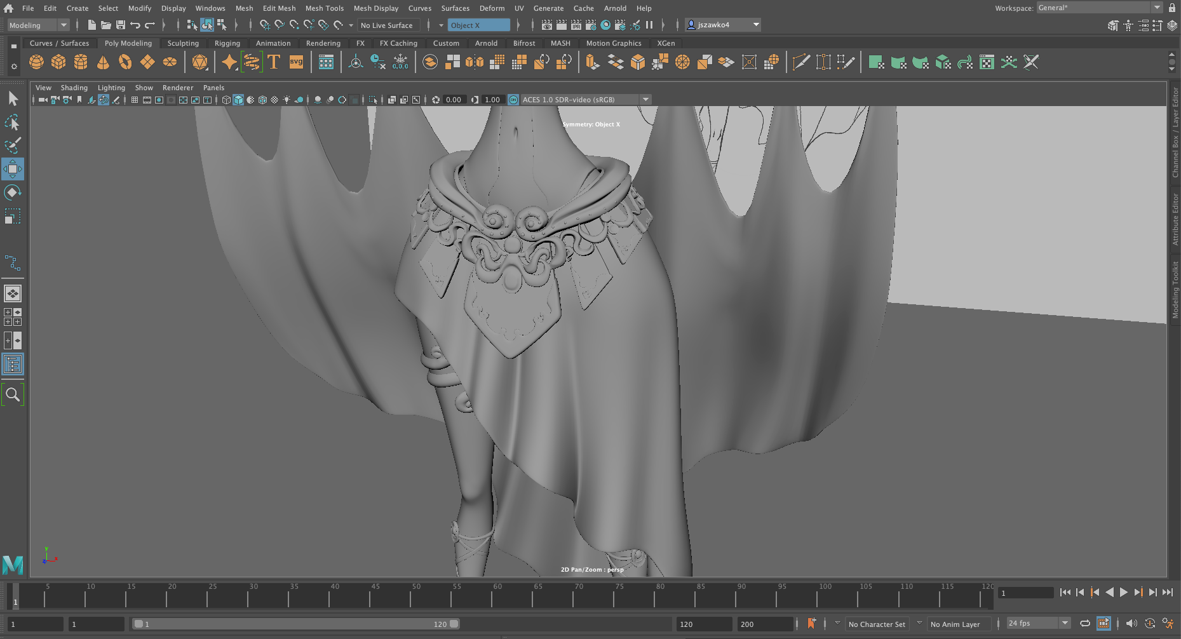Select the Move tool in the toolbox
The width and height of the screenshot is (1181, 639).
point(13,169)
